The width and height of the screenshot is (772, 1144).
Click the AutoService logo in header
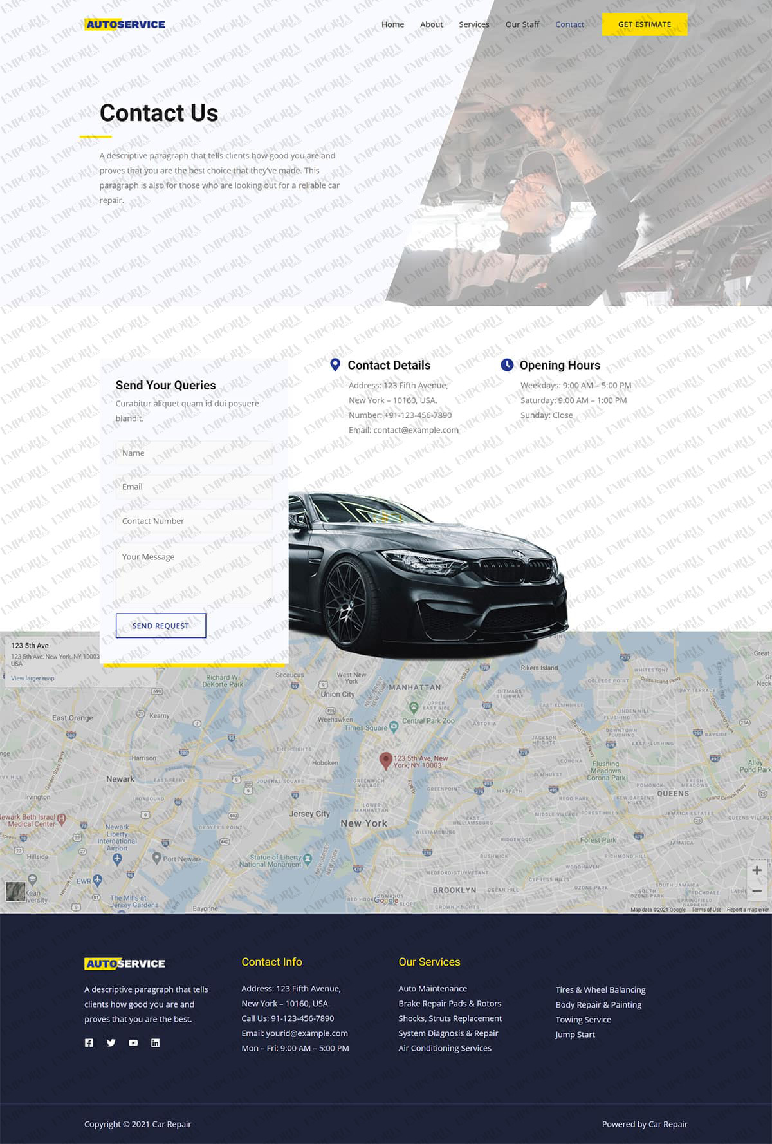(125, 24)
